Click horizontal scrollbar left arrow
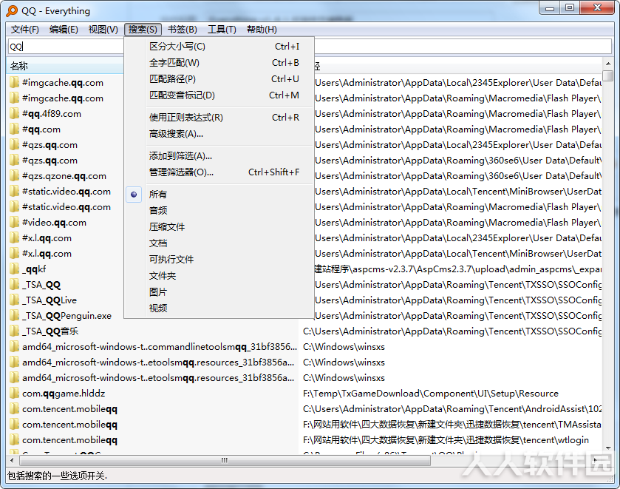620x489 pixels. tap(13, 460)
